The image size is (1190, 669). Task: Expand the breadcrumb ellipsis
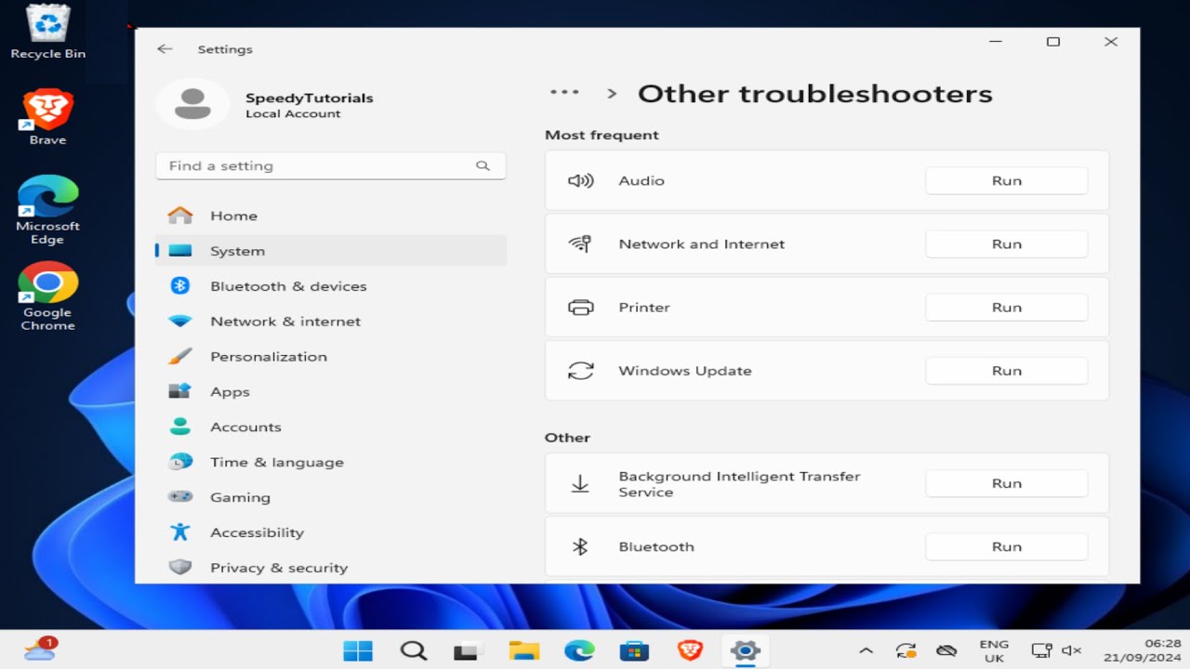click(x=564, y=92)
